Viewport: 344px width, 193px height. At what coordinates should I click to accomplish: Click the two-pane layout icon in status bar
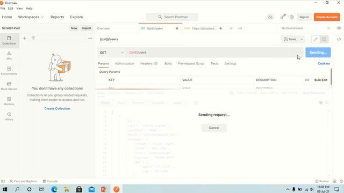pos(334,181)
